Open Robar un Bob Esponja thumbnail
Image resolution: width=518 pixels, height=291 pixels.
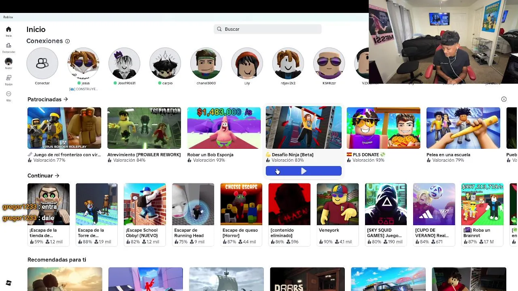pyautogui.click(x=224, y=128)
